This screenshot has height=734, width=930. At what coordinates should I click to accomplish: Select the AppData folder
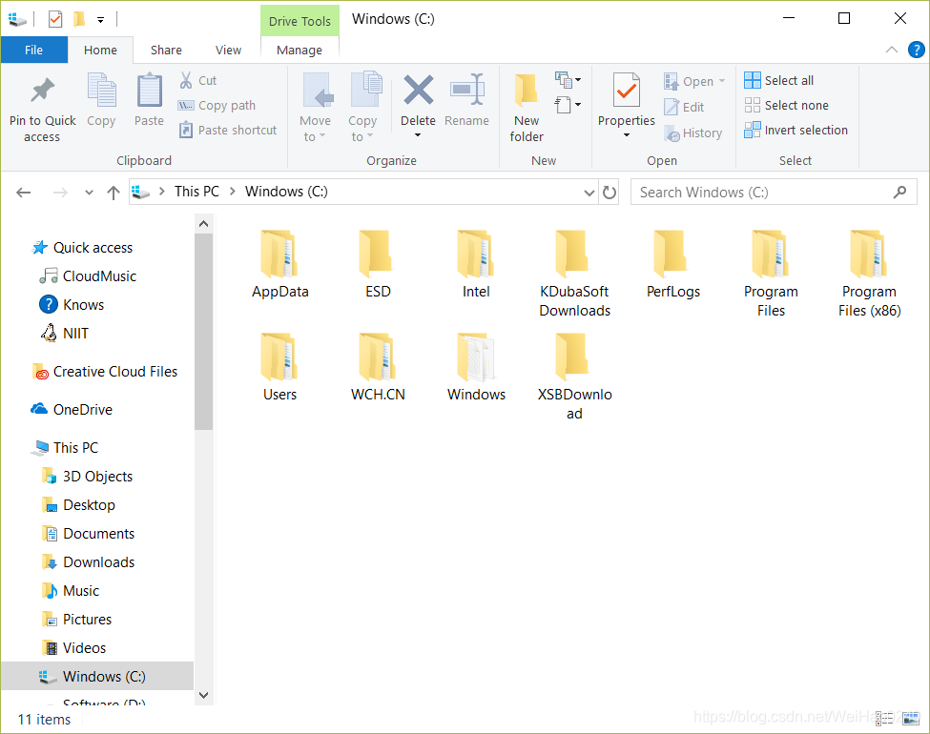[279, 264]
